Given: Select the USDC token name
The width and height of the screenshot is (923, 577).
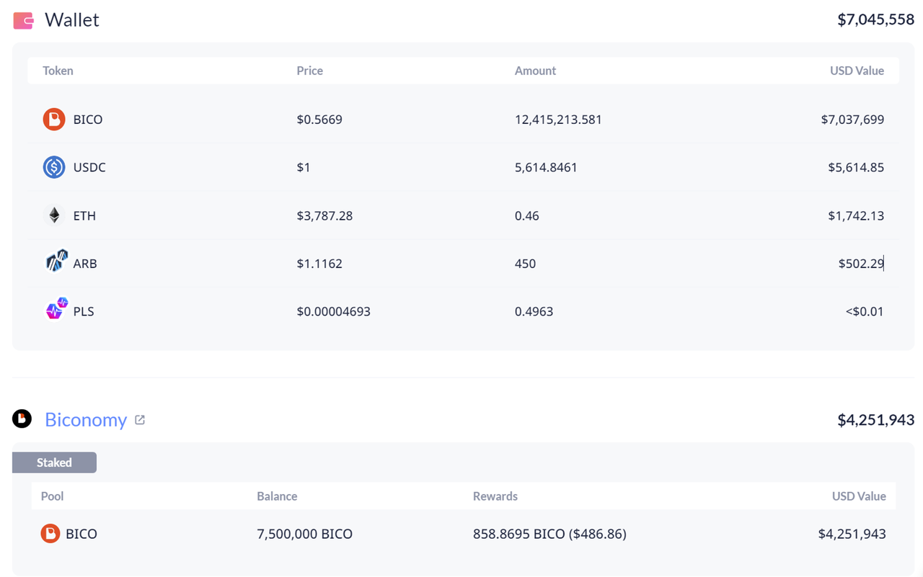Looking at the screenshot, I should [x=89, y=167].
